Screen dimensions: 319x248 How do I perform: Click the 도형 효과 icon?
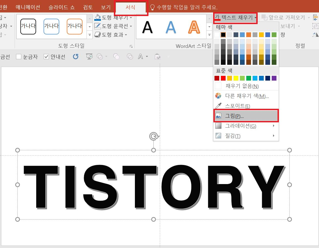pyautogui.click(x=98, y=35)
